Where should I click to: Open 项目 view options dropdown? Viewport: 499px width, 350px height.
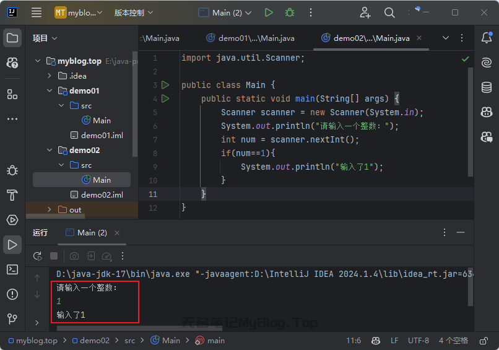coord(45,38)
